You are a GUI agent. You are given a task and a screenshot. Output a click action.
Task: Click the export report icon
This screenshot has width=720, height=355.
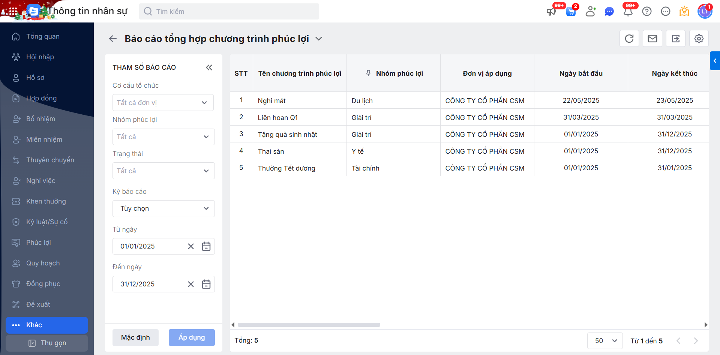tap(676, 39)
